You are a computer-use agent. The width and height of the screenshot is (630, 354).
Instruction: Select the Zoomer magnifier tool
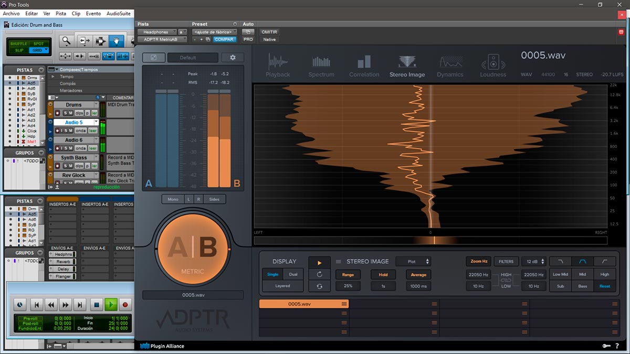tap(66, 41)
